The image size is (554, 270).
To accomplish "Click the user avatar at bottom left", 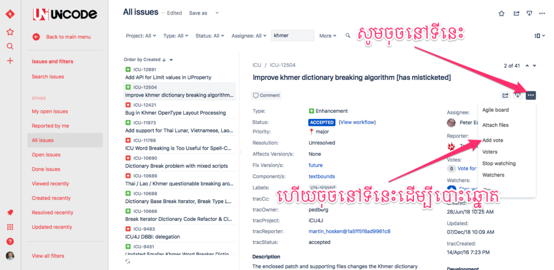I will click(10, 256).
